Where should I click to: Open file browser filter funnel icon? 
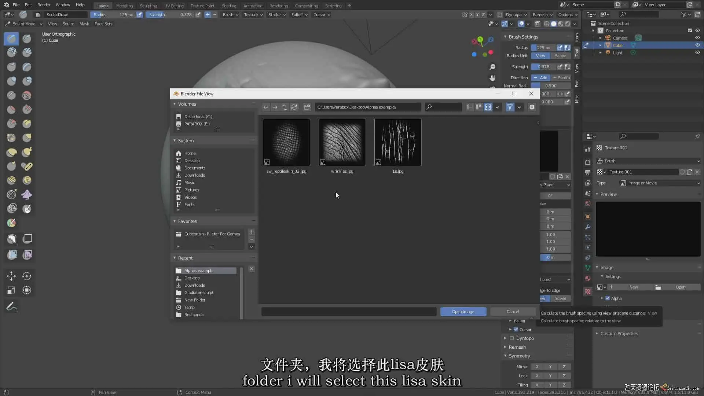pyautogui.click(x=510, y=107)
